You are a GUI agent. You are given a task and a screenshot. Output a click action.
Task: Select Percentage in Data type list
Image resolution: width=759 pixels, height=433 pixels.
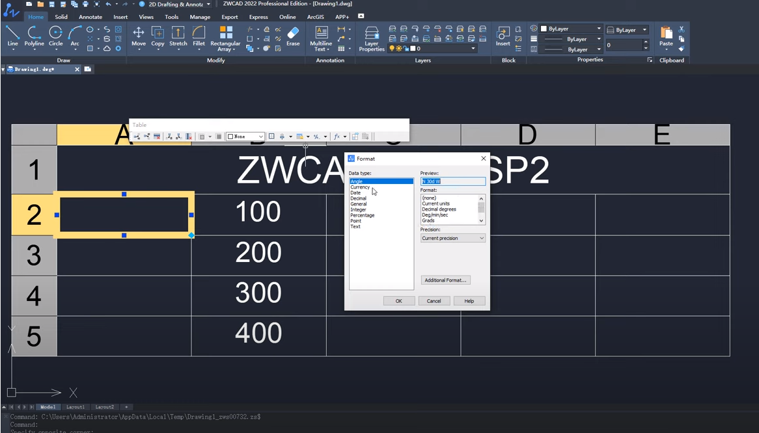pyautogui.click(x=363, y=215)
